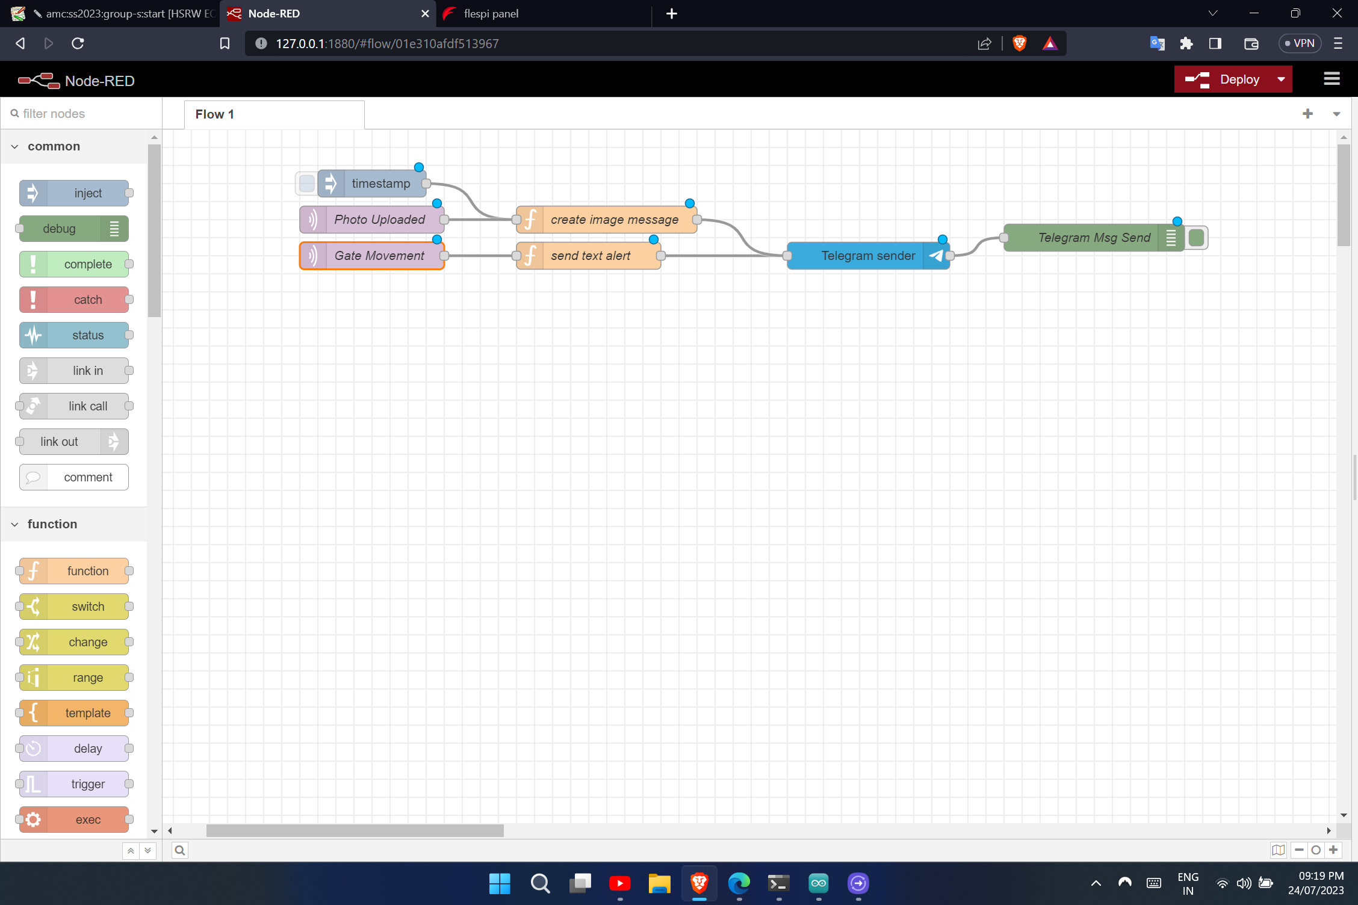Reset zoom with the circle icon

tap(1316, 850)
